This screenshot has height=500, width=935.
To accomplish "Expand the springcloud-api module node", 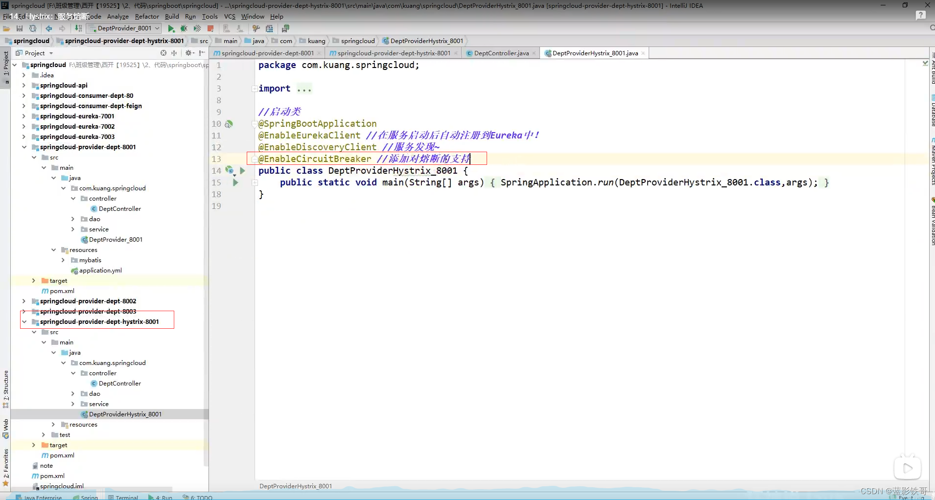I will pyautogui.click(x=23, y=85).
